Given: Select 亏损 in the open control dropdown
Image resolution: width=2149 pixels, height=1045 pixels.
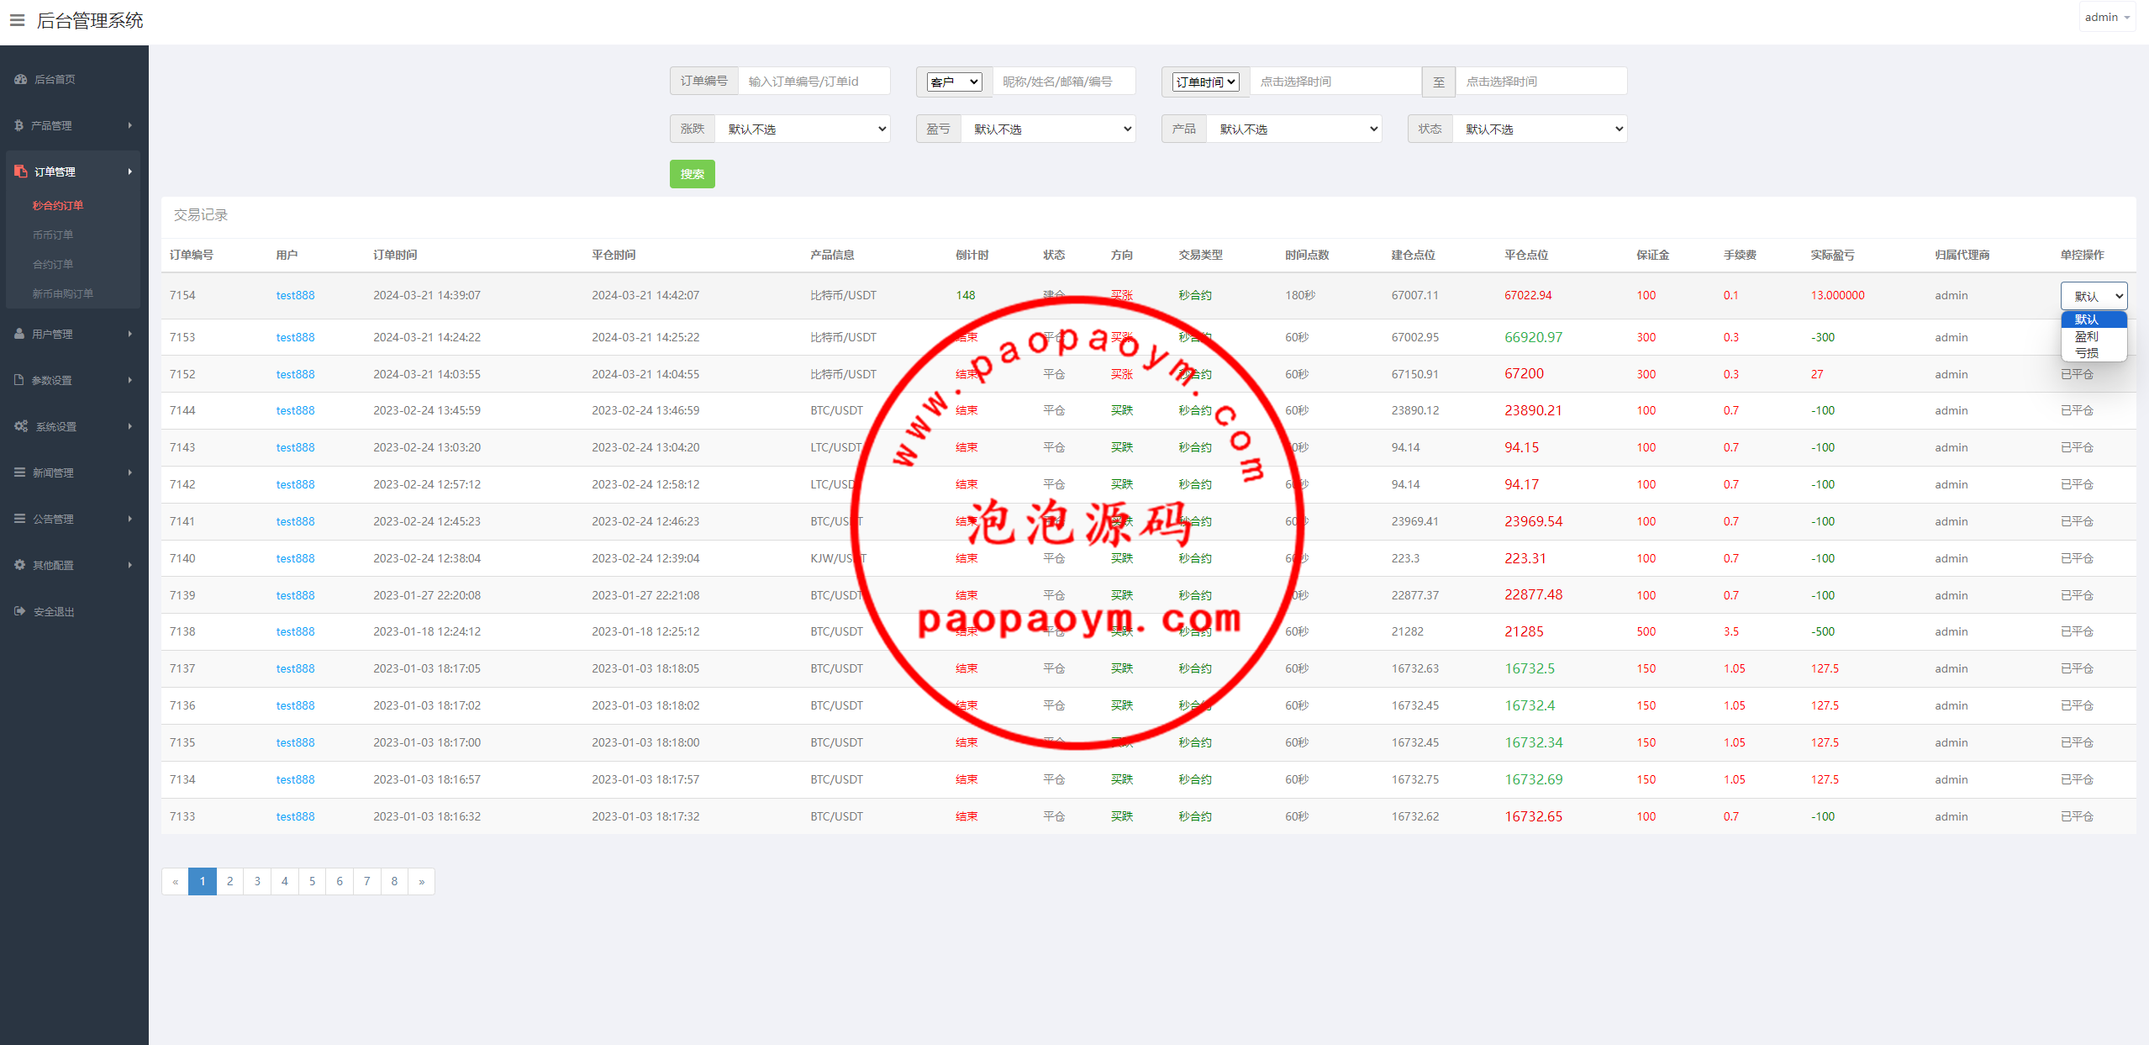Looking at the screenshot, I should click(x=2094, y=353).
